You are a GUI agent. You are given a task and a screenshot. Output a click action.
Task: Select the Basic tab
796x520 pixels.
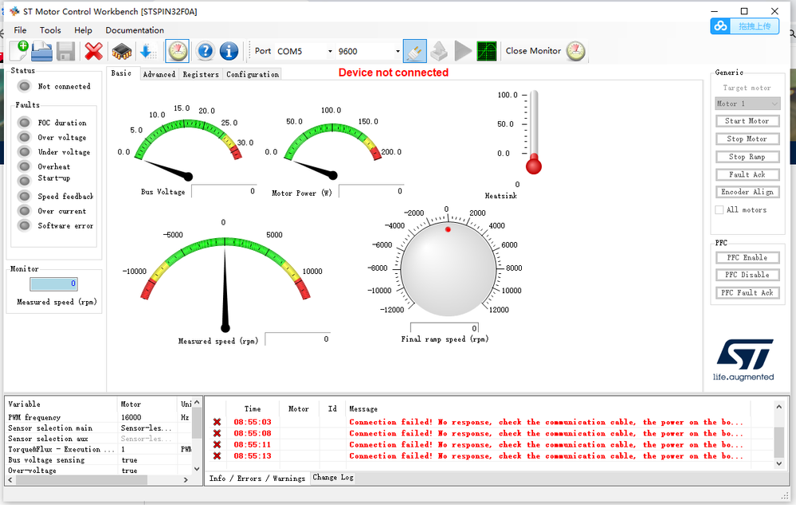pyautogui.click(x=122, y=73)
